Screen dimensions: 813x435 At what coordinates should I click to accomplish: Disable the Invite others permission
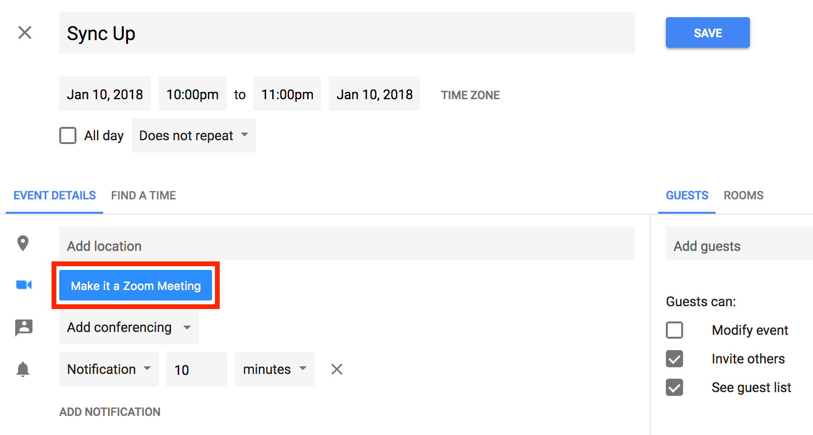coord(674,359)
